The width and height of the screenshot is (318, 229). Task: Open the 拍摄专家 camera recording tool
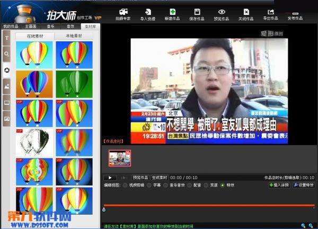[123, 15]
